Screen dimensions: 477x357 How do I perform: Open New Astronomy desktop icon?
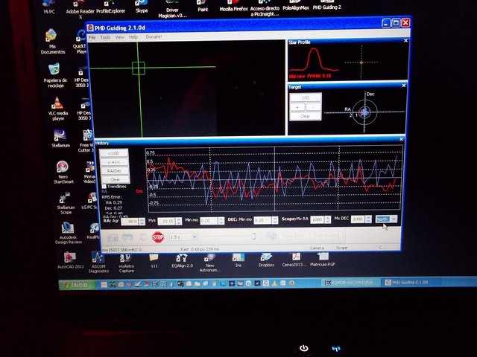(x=209, y=263)
